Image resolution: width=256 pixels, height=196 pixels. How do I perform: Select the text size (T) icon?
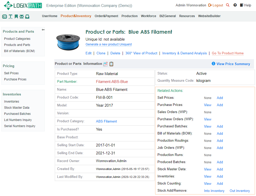tap(10, 16)
